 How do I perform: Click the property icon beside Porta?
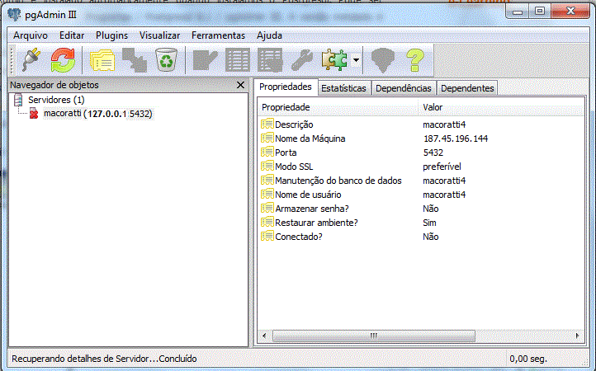(267, 152)
